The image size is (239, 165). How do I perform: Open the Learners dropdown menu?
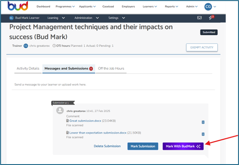tap(150, 6)
